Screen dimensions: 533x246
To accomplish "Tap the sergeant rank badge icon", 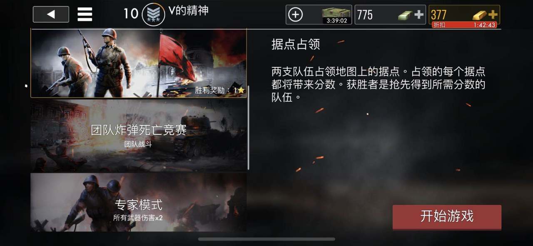I will click(x=153, y=14).
